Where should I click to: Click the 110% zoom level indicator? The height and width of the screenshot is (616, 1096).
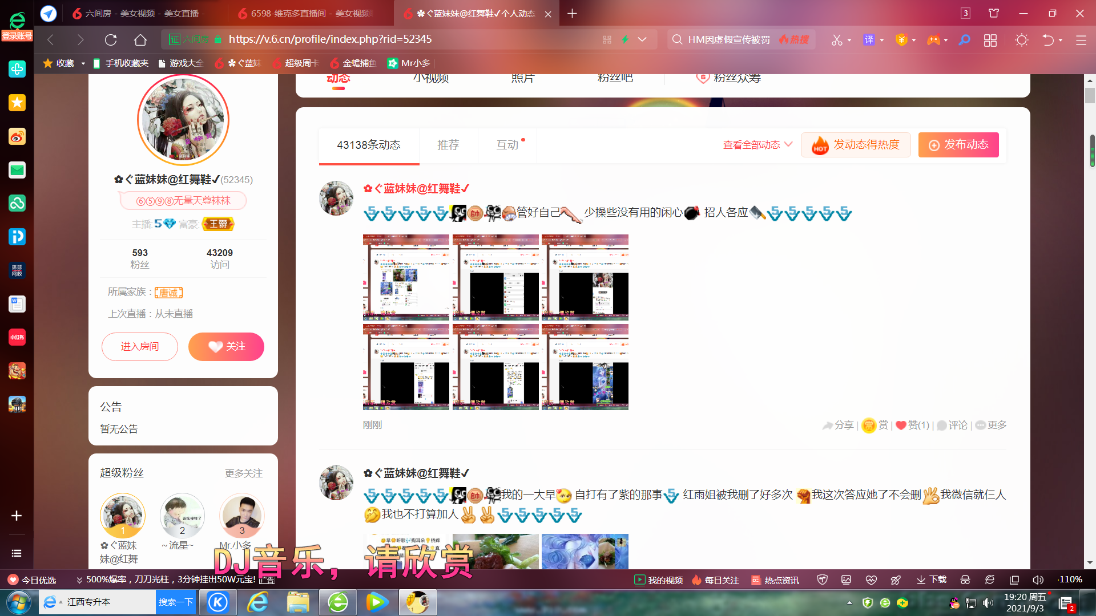point(1070,579)
